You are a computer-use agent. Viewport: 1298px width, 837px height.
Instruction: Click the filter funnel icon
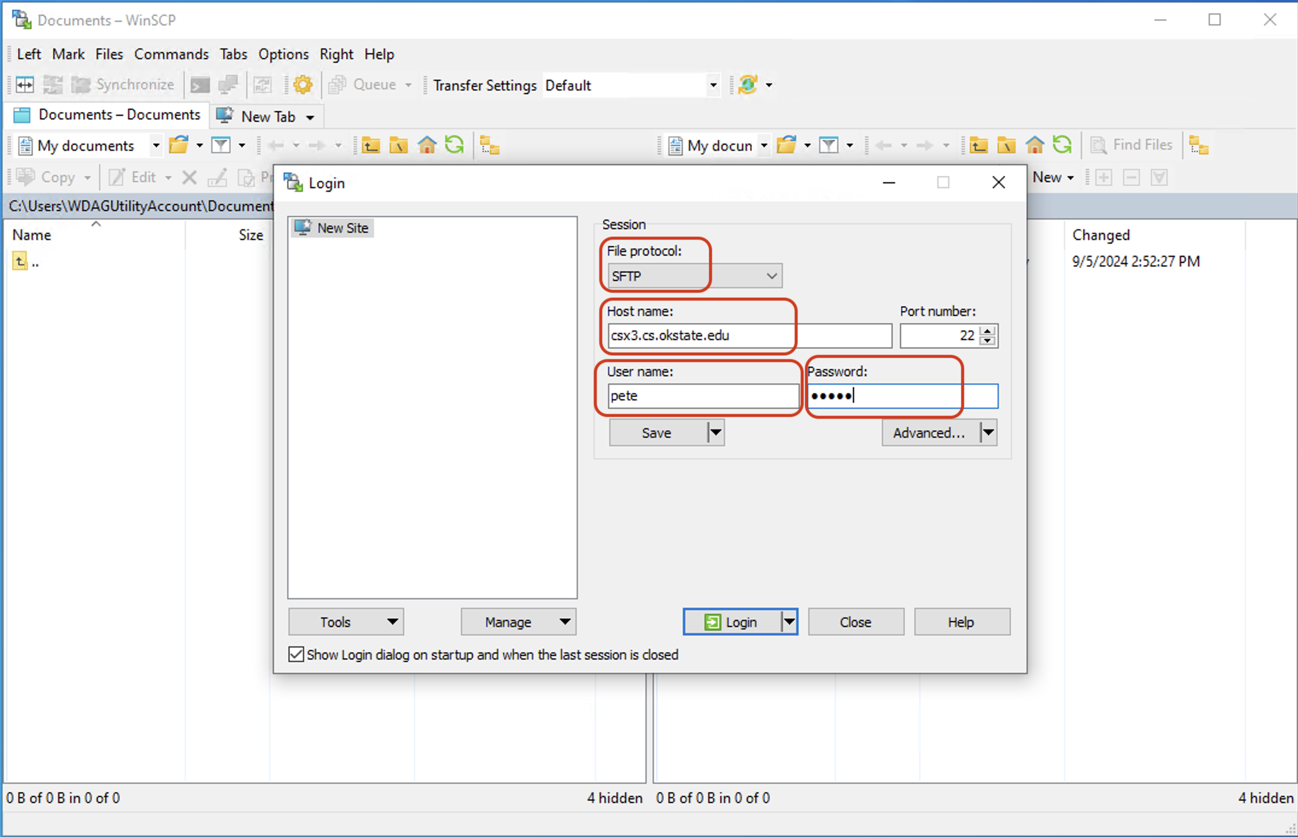[x=221, y=145]
